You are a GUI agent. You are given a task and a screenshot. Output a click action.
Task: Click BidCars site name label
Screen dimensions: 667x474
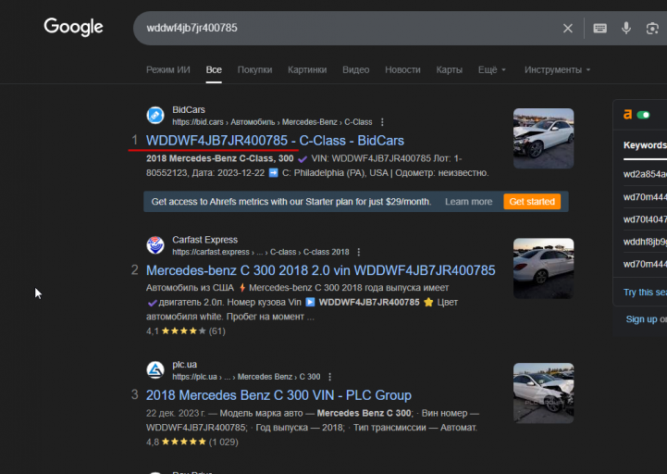[x=189, y=110]
